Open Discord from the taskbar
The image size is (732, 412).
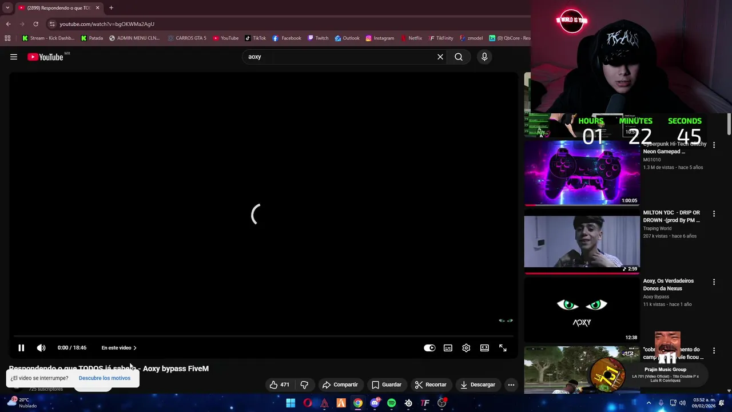(x=375, y=403)
